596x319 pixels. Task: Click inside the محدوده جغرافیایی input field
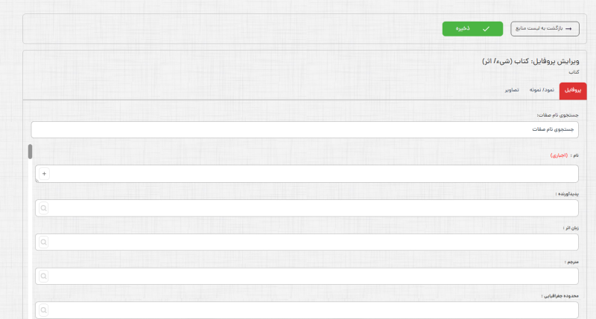313,310
